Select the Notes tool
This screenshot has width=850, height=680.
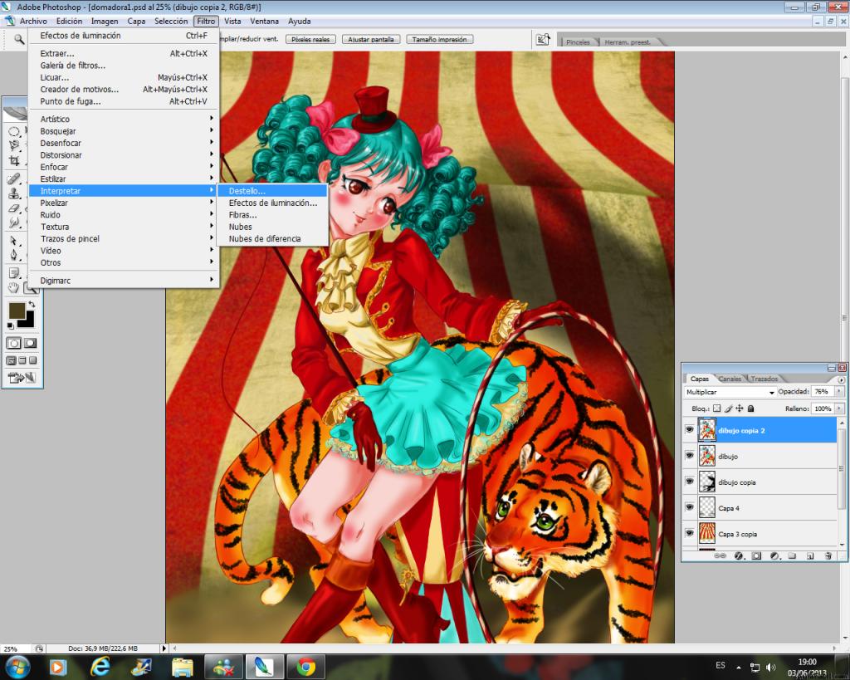click(x=13, y=273)
